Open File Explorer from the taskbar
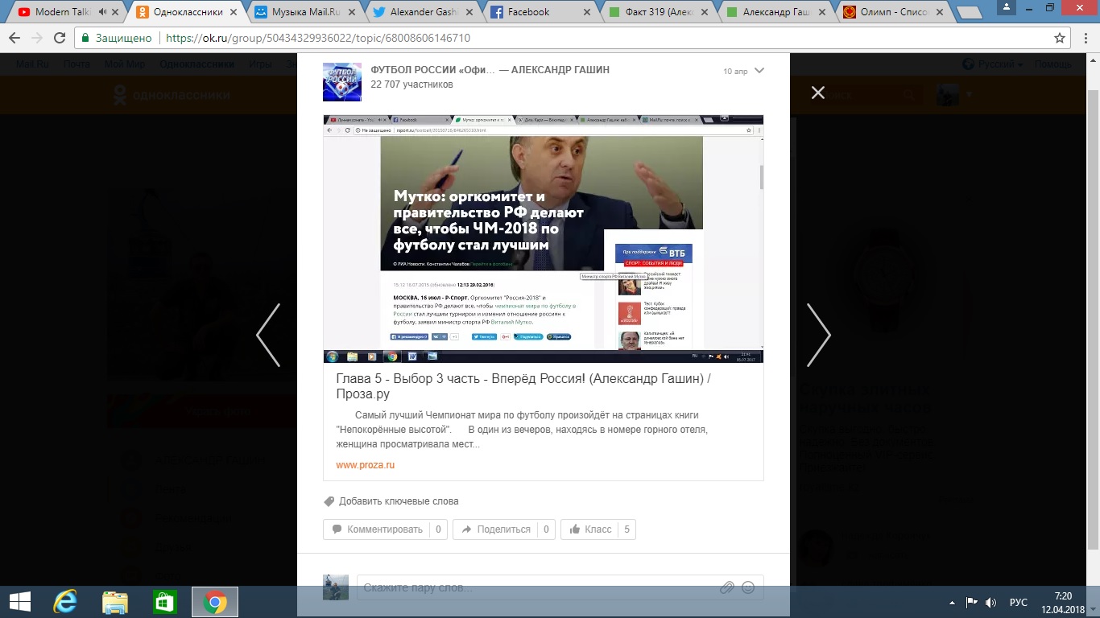Screen dimensions: 1100x618 click(x=115, y=602)
